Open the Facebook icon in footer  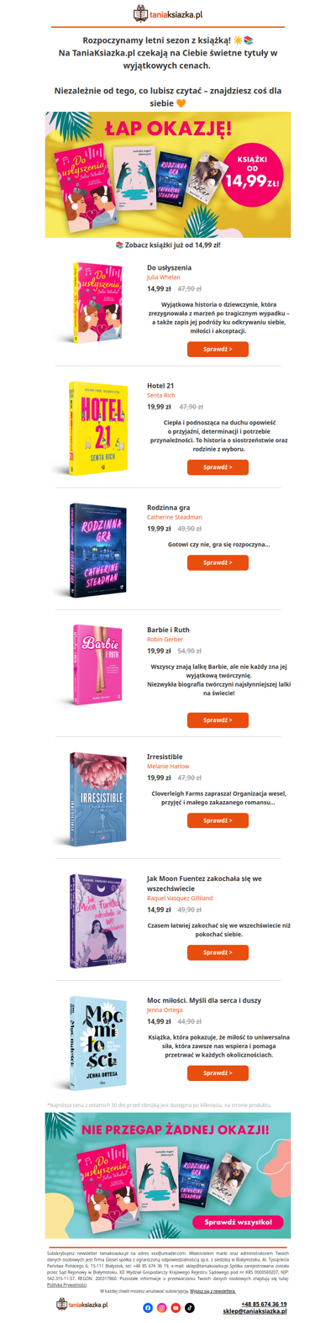tap(148, 1307)
